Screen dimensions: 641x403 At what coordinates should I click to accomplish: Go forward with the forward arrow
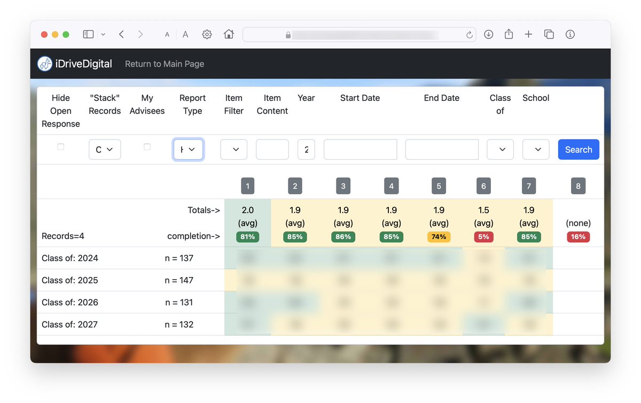tap(140, 34)
